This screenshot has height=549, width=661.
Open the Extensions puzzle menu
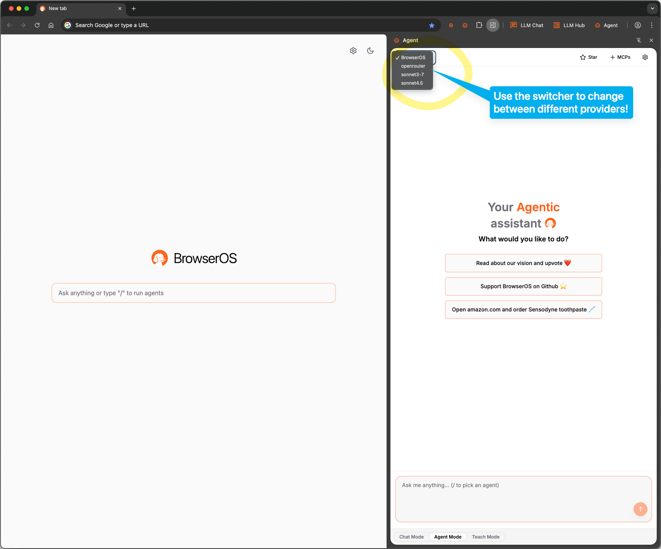pyautogui.click(x=479, y=25)
